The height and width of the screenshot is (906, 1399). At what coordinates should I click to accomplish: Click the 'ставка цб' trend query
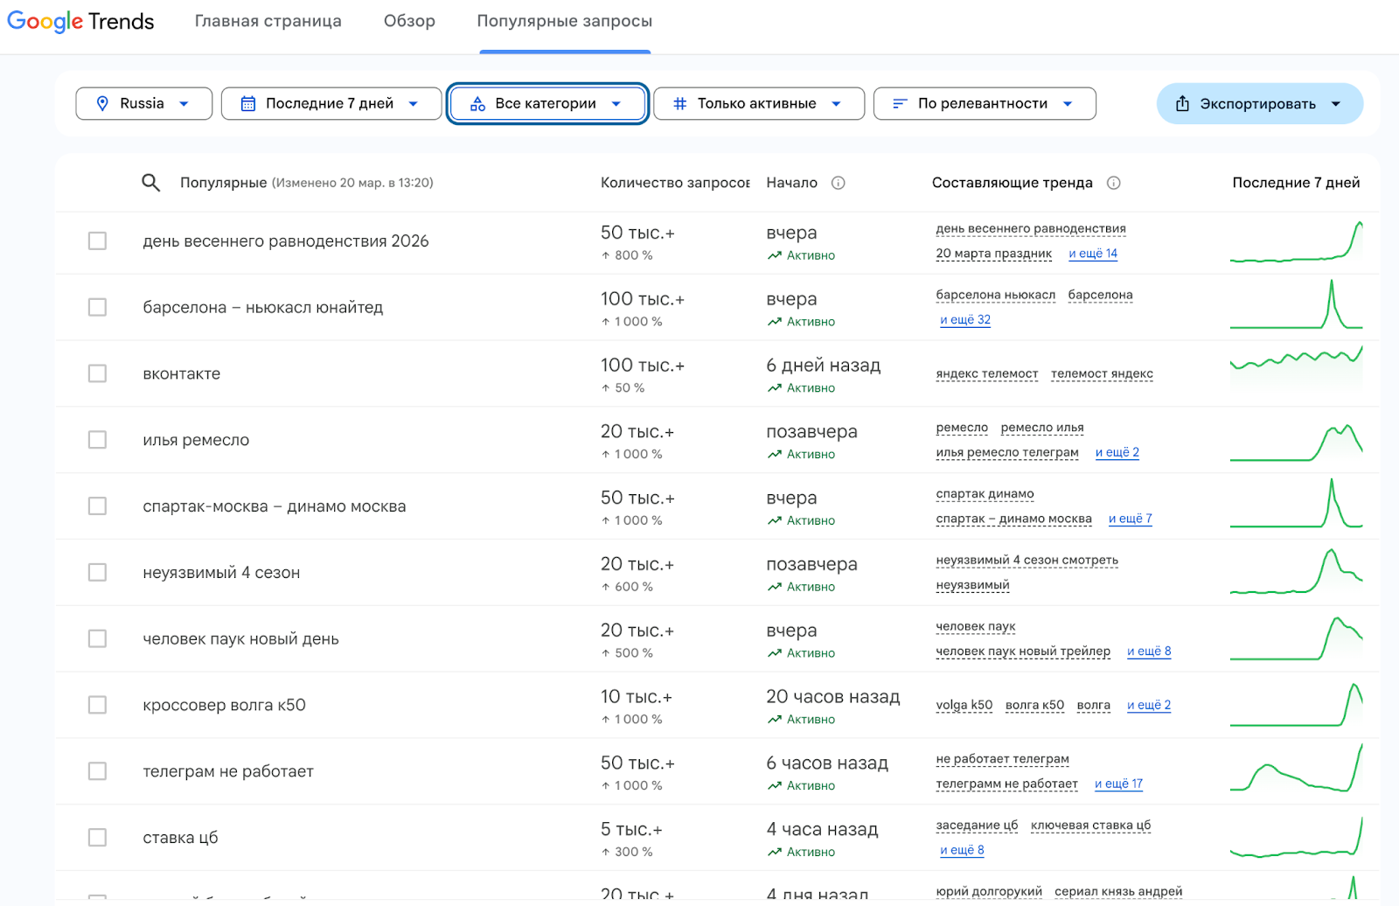click(x=181, y=837)
